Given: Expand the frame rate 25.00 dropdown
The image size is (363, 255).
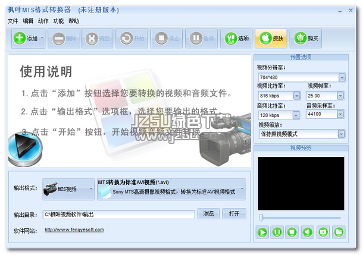Looking at the screenshot, I should 340,96.
